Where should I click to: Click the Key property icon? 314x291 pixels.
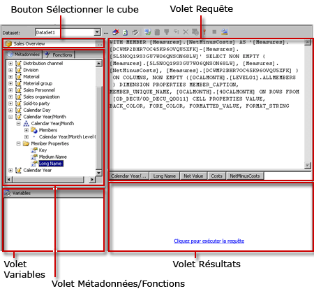(34, 150)
